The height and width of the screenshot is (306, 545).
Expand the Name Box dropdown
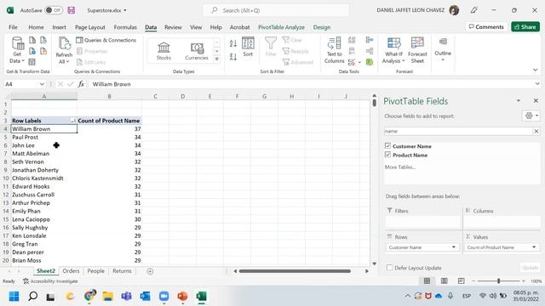tap(42, 84)
